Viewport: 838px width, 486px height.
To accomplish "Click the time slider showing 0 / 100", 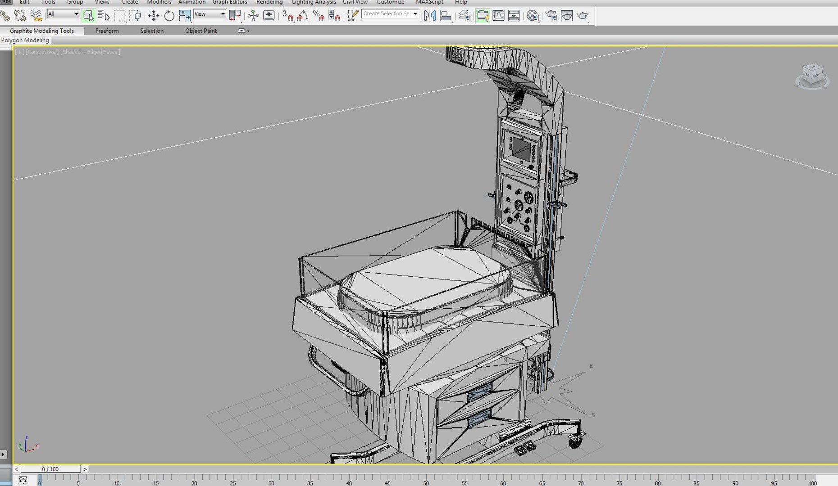I will coord(50,469).
